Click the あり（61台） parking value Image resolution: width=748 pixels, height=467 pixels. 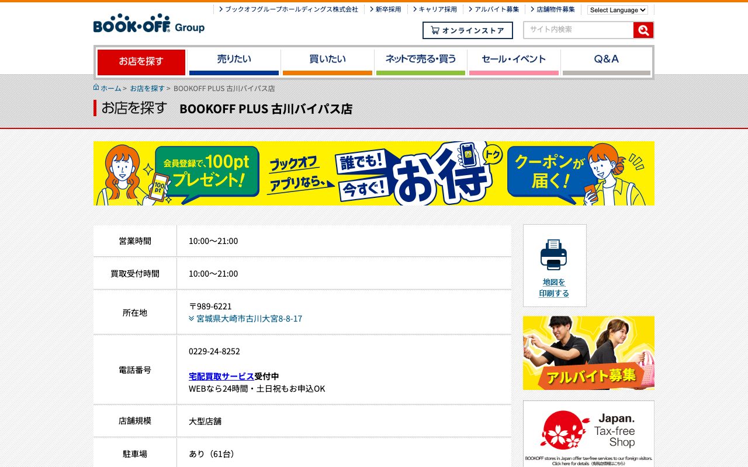tap(213, 454)
